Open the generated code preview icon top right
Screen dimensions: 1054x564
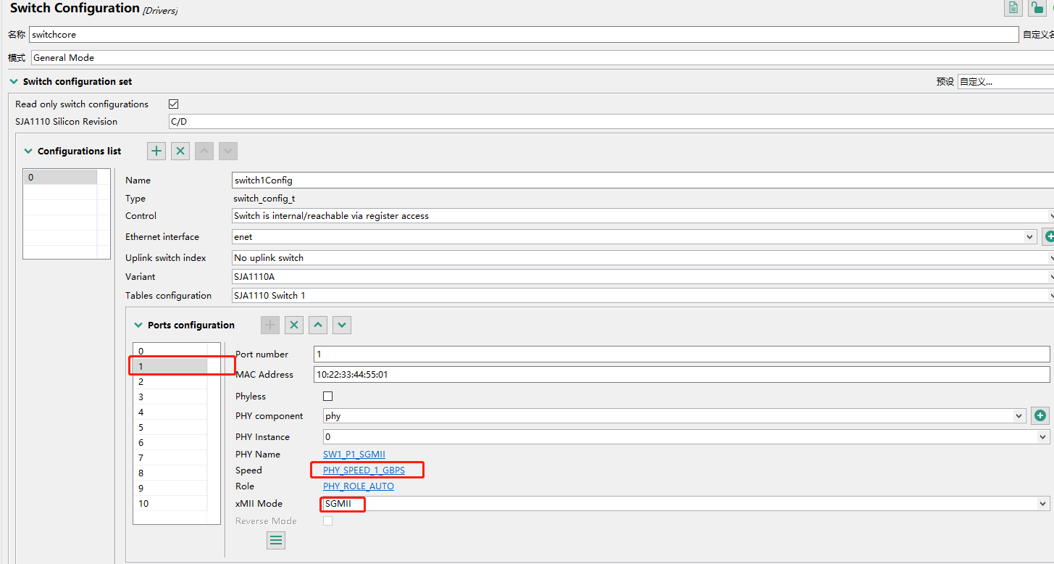coord(1013,8)
